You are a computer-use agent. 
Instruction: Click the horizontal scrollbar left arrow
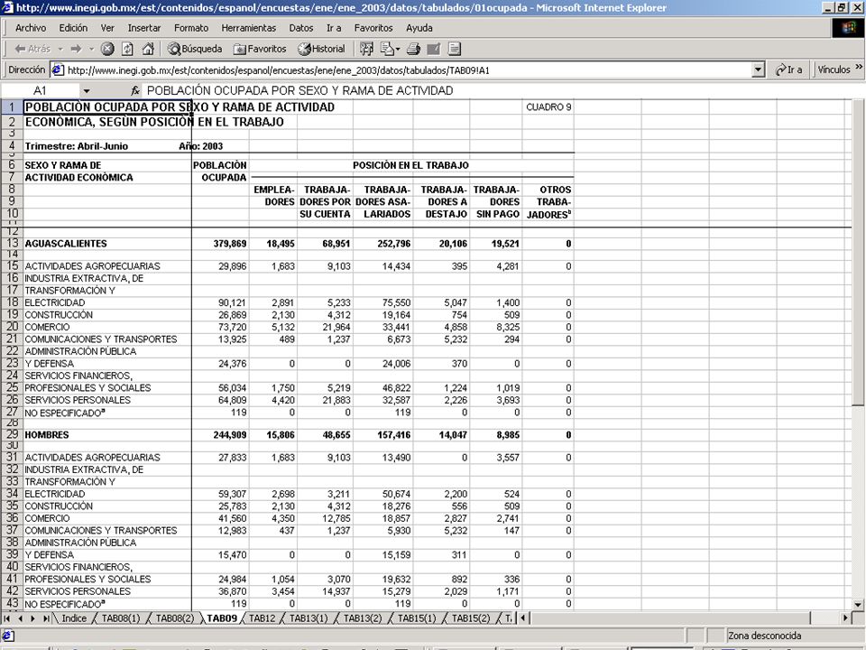pos(523,617)
